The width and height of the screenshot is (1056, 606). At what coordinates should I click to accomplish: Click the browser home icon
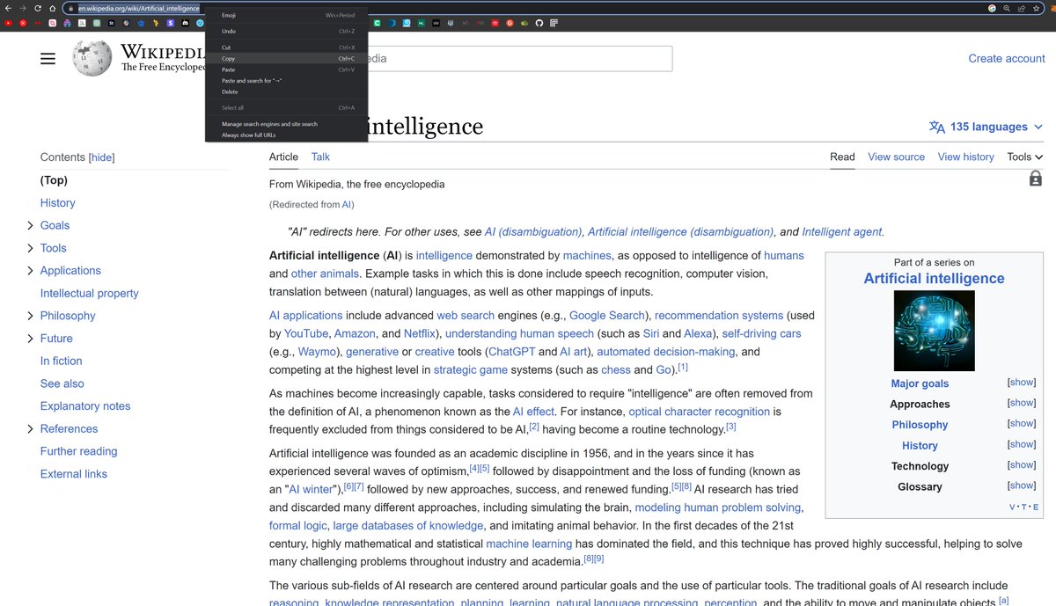[53, 8]
